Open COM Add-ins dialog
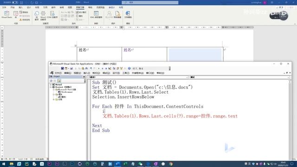The image size is (297, 167). [52, 15]
